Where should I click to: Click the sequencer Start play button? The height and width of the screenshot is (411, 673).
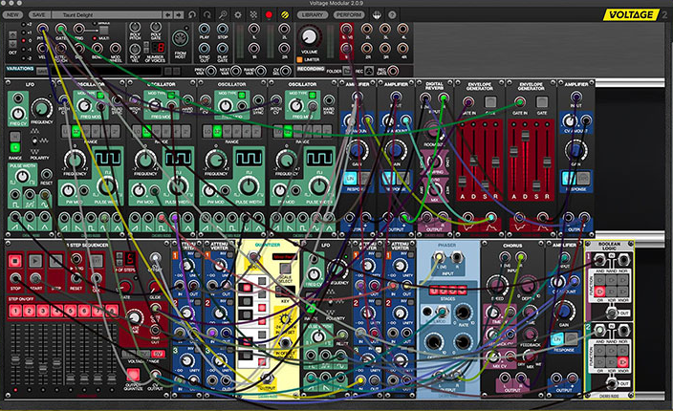click(35, 260)
